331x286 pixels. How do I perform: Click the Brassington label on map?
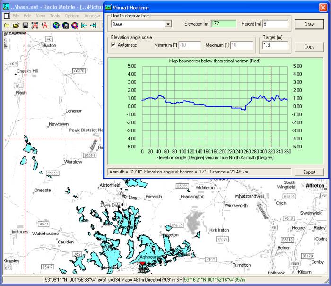[x=192, y=197]
